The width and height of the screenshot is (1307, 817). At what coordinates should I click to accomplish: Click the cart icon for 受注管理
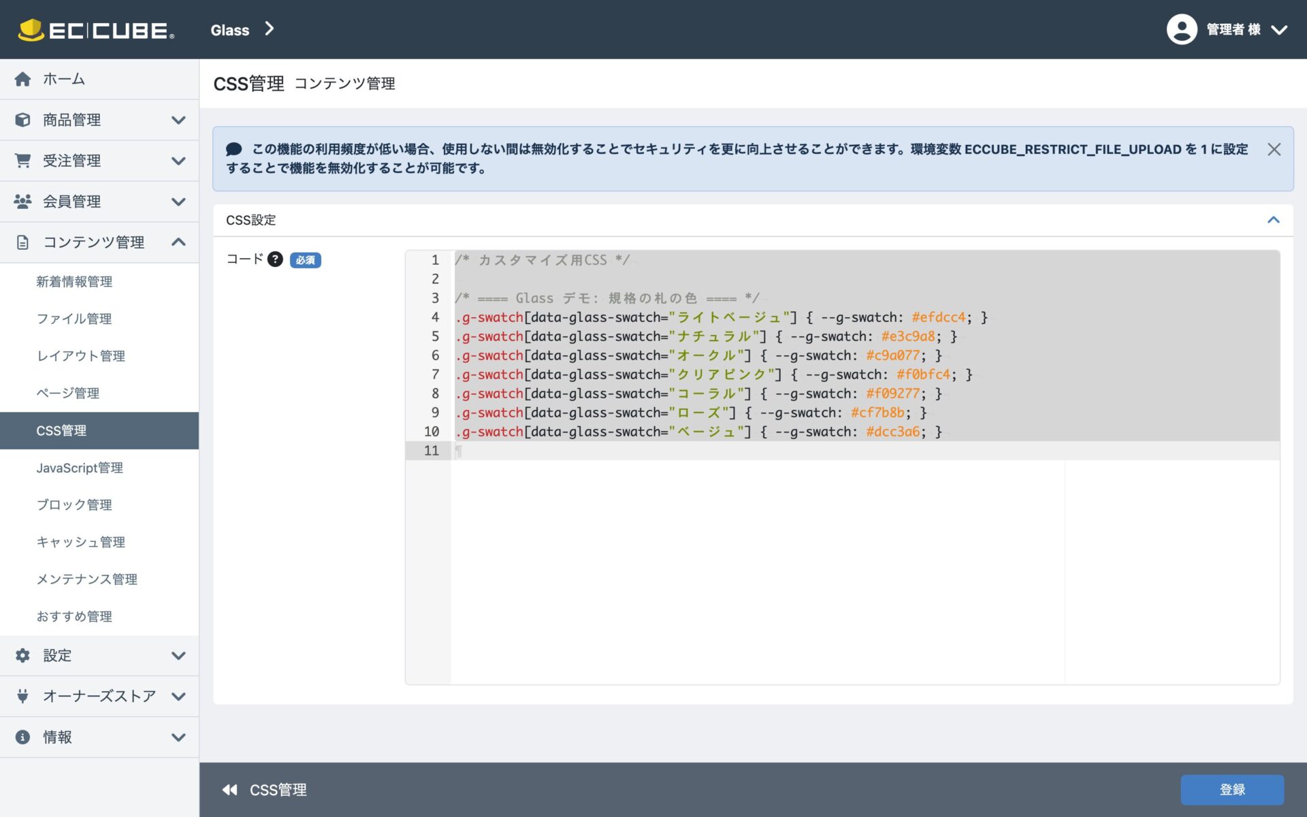tap(22, 161)
